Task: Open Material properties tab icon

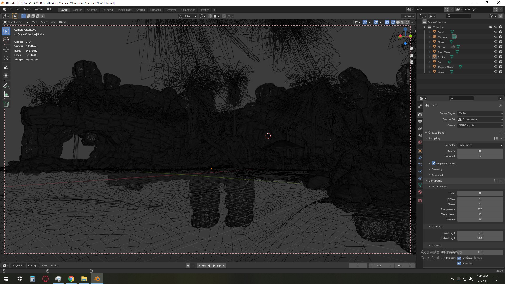Action: pyautogui.click(x=420, y=192)
